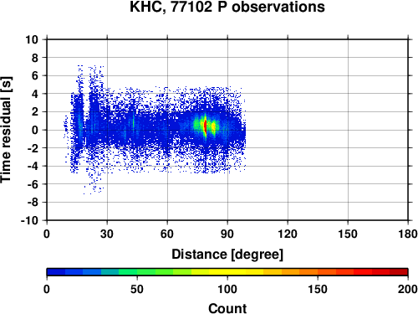Click the 'Count' colorbar label
This screenshot has height=314, width=418.
point(227,308)
